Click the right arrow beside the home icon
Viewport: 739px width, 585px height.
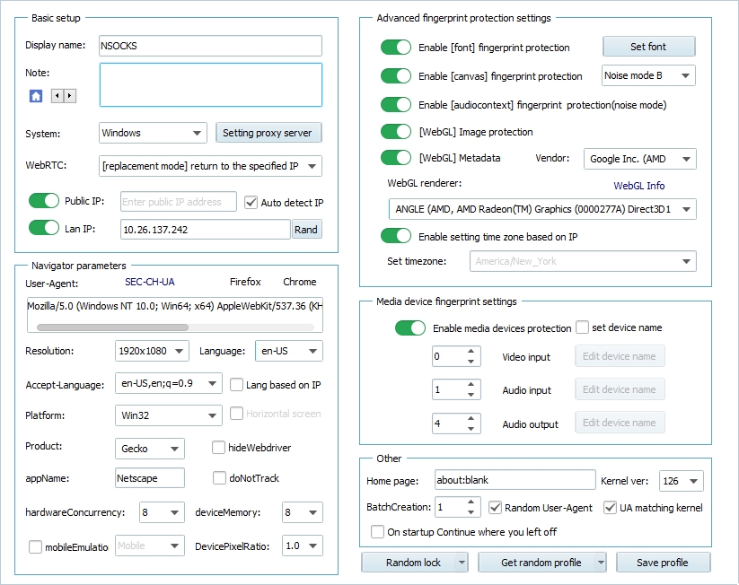click(70, 96)
